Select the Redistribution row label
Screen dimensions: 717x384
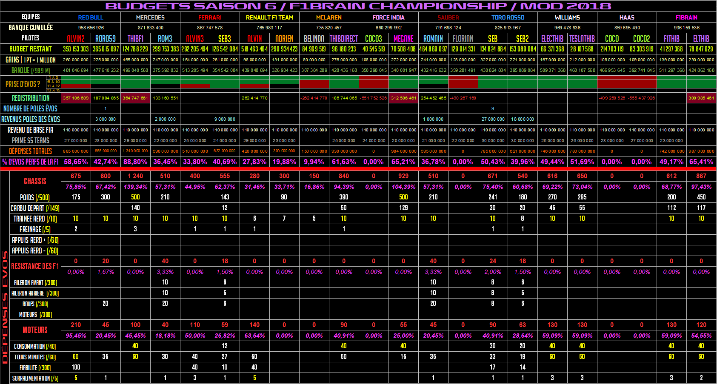pos(31,98)
